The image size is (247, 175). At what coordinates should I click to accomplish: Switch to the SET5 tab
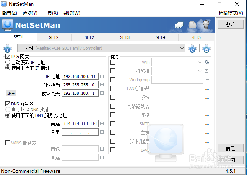(x=196, y=37)
